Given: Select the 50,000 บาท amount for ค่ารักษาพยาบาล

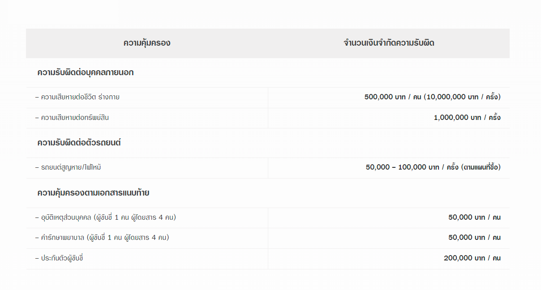Looking at the screenshot, I should [467, 238].
